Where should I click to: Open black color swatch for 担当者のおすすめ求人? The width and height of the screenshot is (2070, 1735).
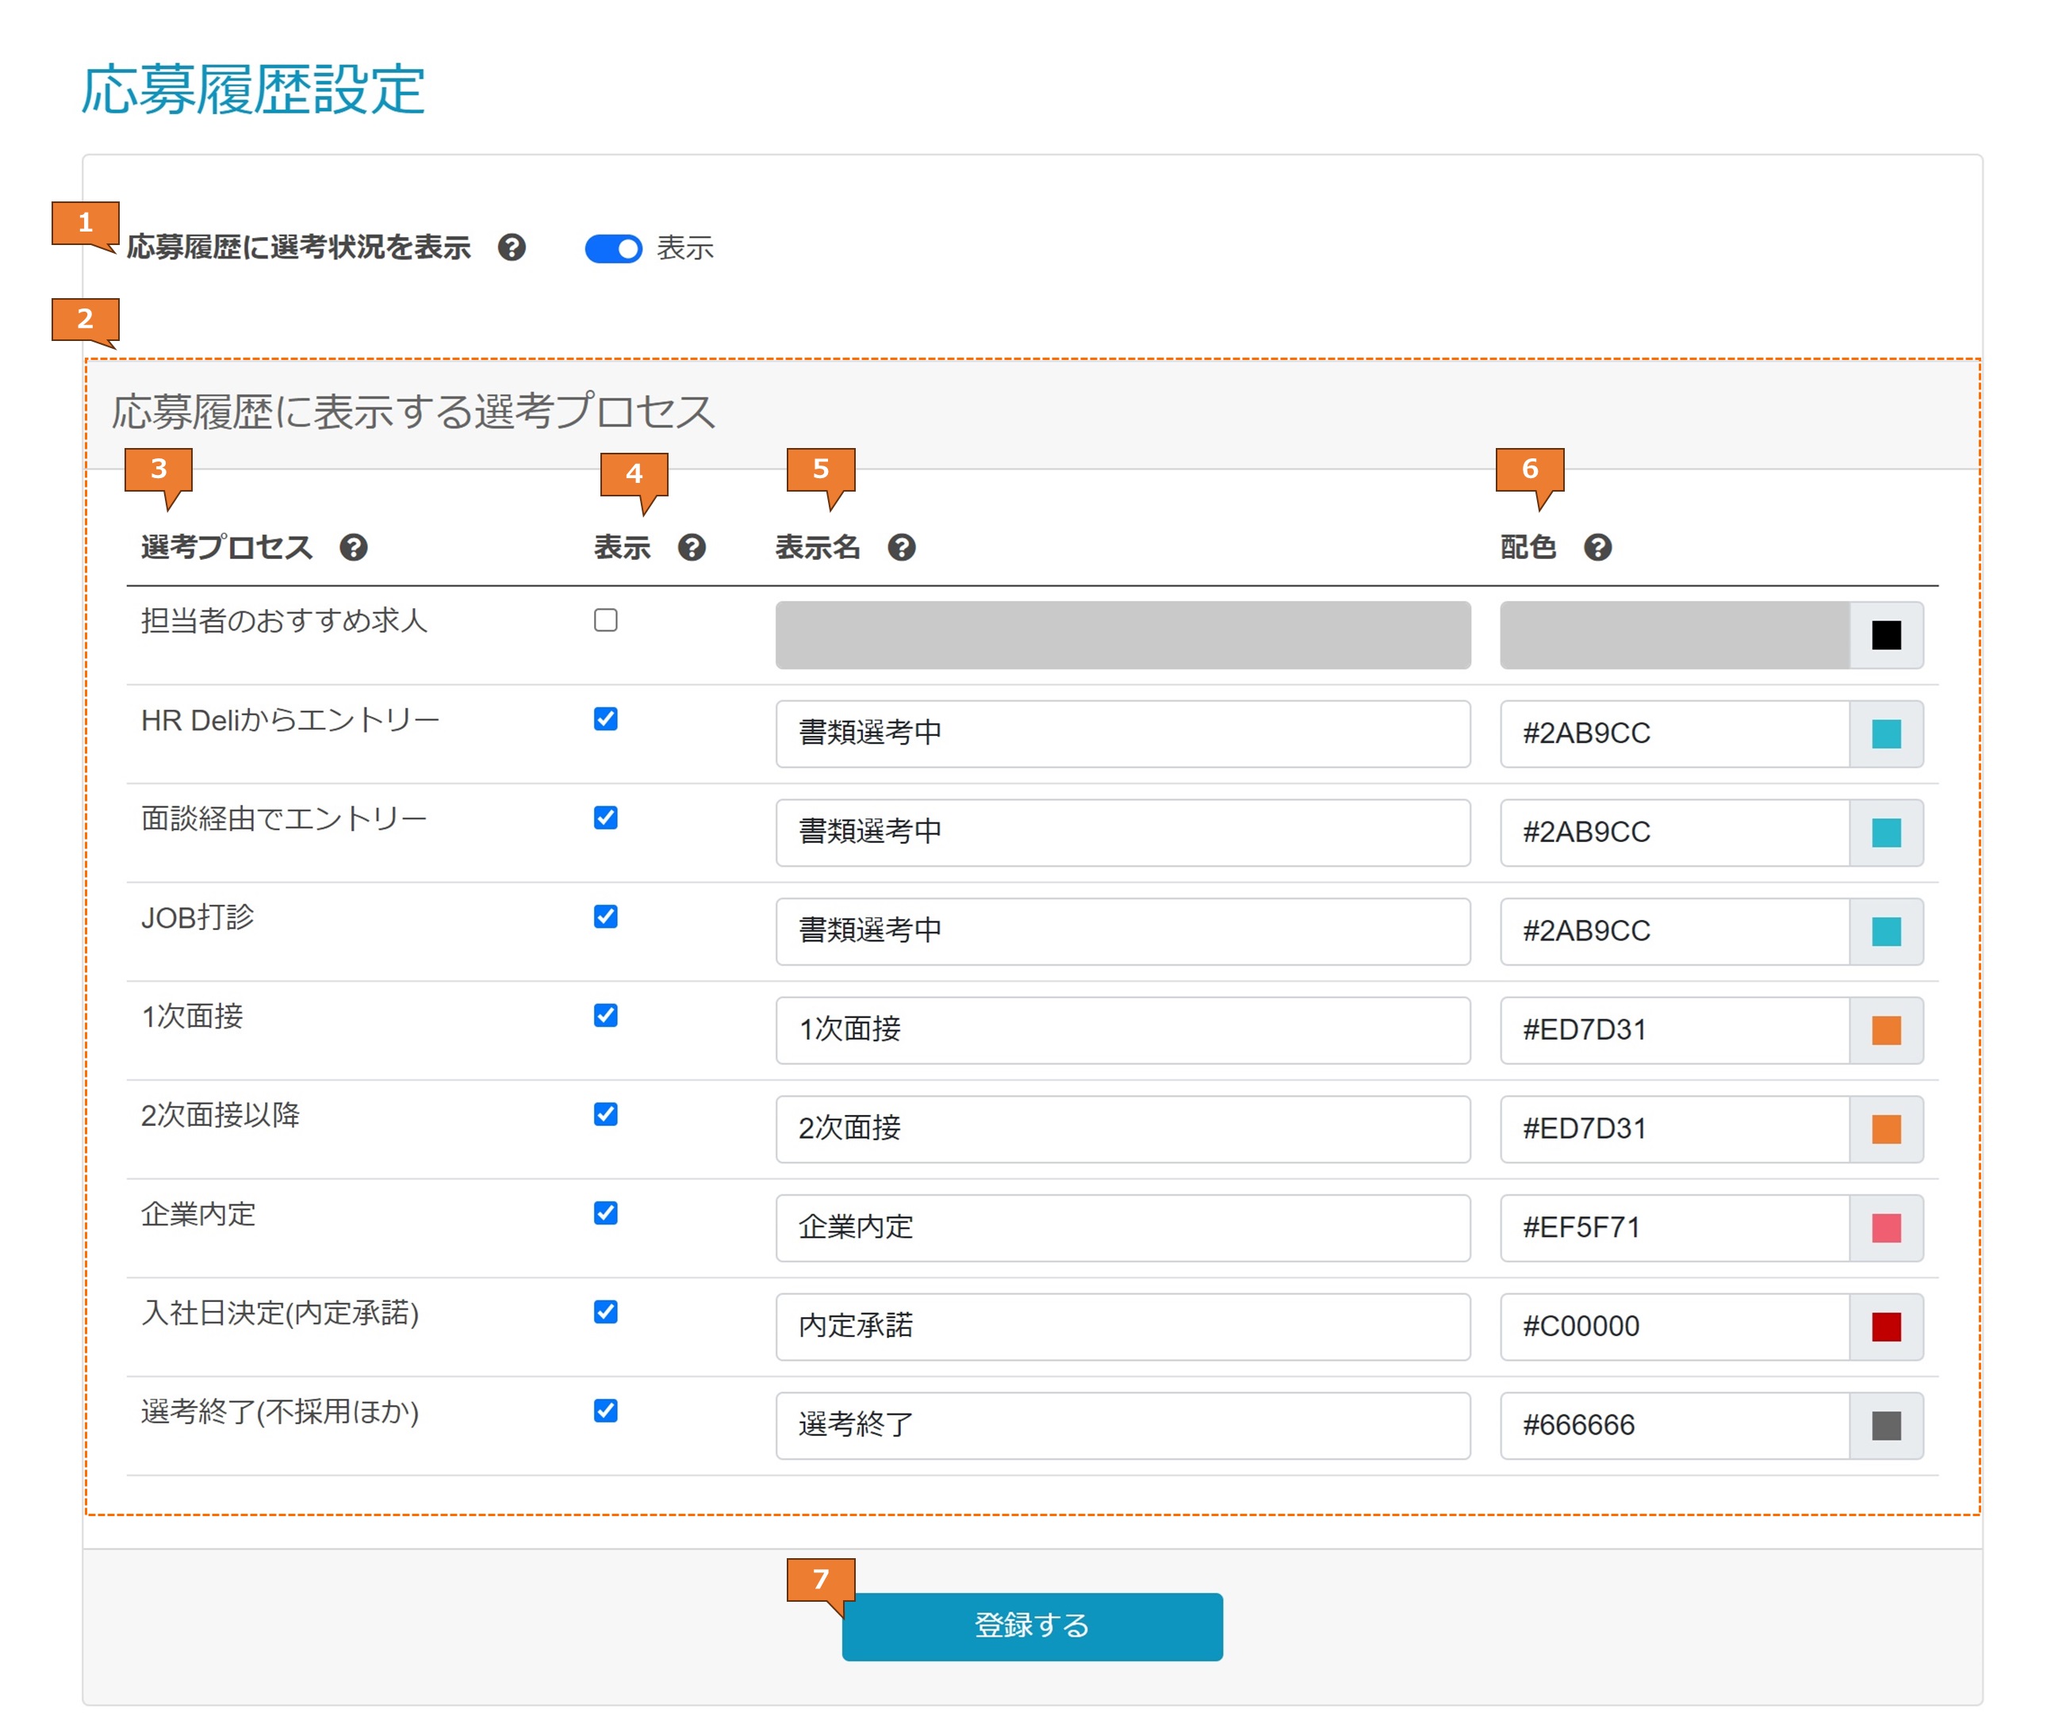click(x=1887, y=636)
